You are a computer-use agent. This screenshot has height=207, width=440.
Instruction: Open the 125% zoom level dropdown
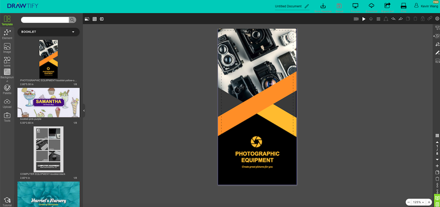point(418,202)
